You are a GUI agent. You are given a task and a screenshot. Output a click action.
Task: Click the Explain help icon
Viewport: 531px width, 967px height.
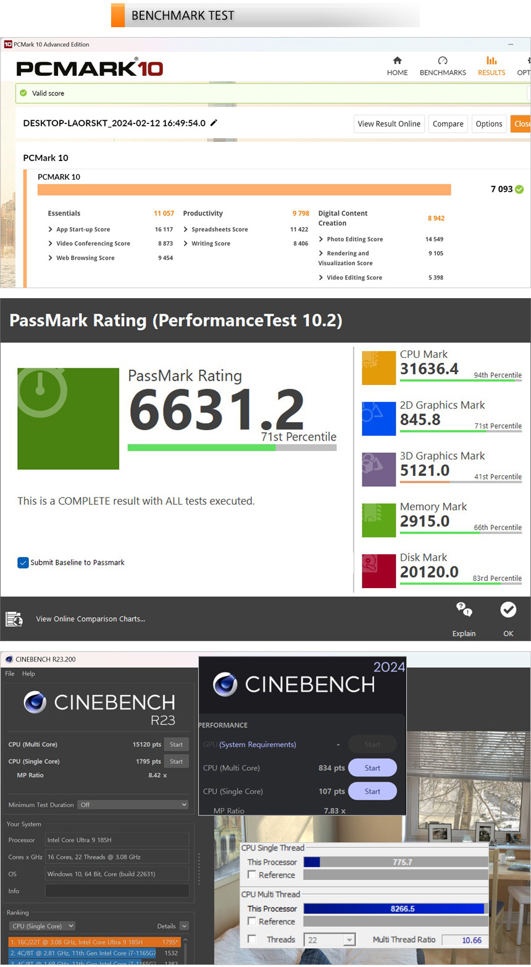coord(464,610)
